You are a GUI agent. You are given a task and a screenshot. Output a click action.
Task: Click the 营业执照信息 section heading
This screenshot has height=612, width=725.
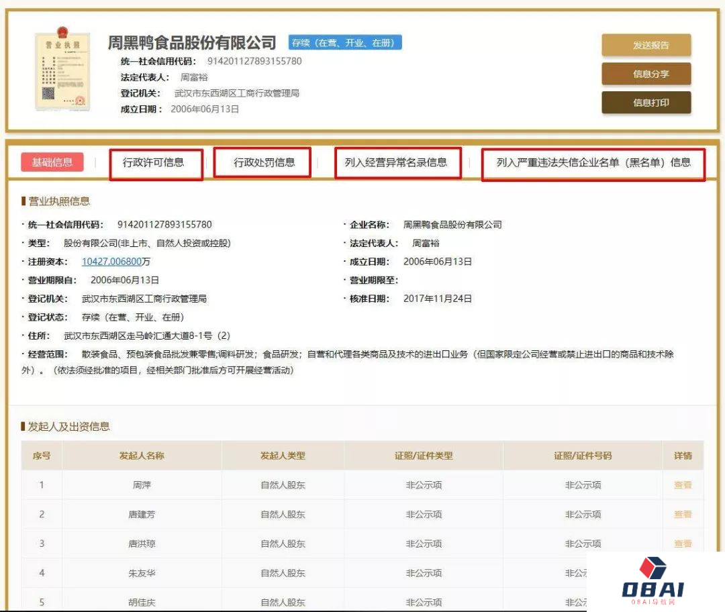58,201
